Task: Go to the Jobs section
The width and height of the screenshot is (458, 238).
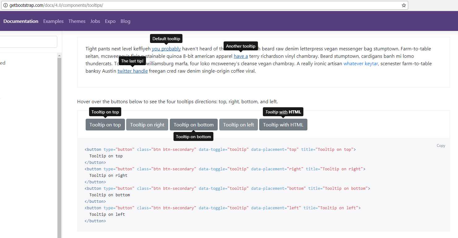Action: [x=95, y=21]
